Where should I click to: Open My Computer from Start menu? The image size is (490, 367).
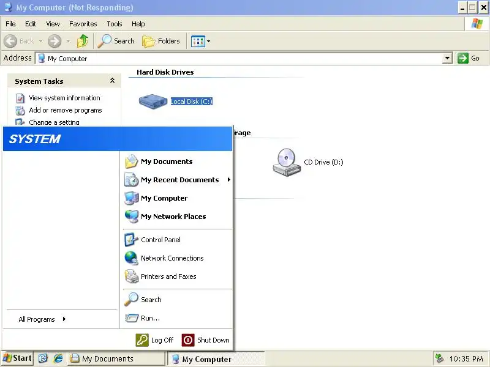[178, 198]
